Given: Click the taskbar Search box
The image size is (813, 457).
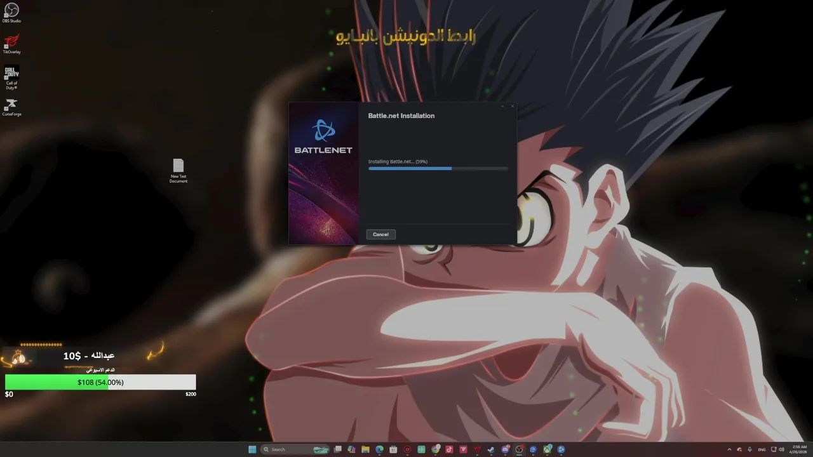Looking at the screenshot, I should [x=295, y=449].
